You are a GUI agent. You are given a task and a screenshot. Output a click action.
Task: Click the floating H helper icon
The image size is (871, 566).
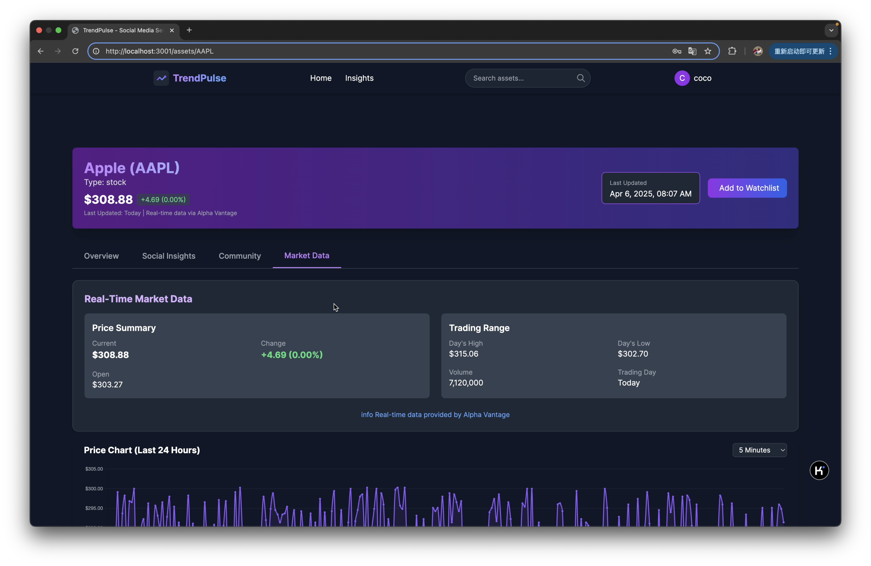click(x=819, y=470)
